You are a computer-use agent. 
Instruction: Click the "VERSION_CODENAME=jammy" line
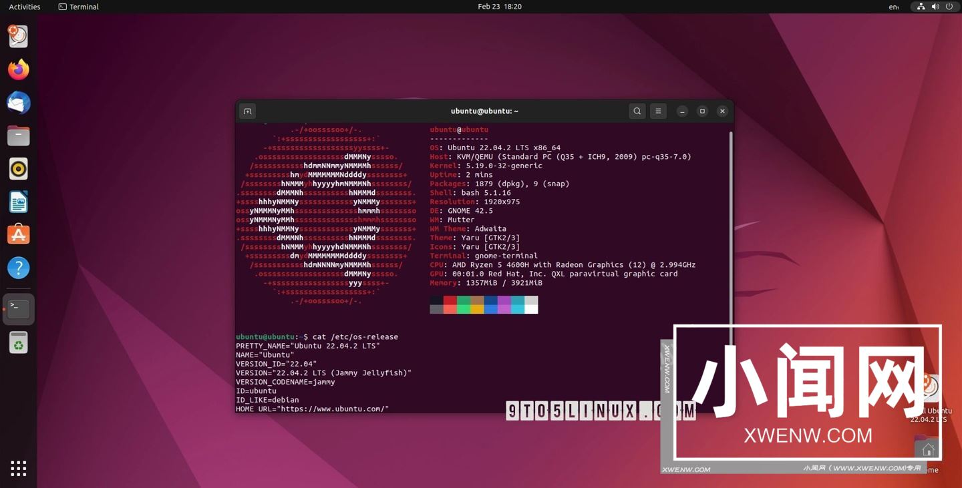(x=285, y=382)
